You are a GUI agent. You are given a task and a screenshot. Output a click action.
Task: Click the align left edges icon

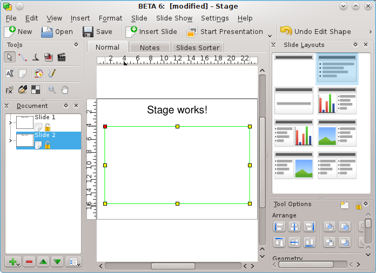(279, 227)
